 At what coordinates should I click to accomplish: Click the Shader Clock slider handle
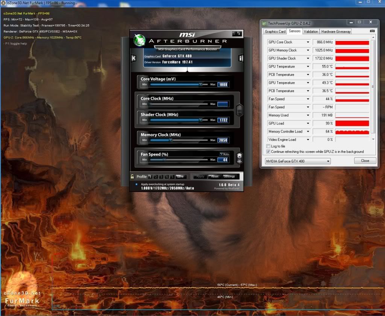point(201,120)
